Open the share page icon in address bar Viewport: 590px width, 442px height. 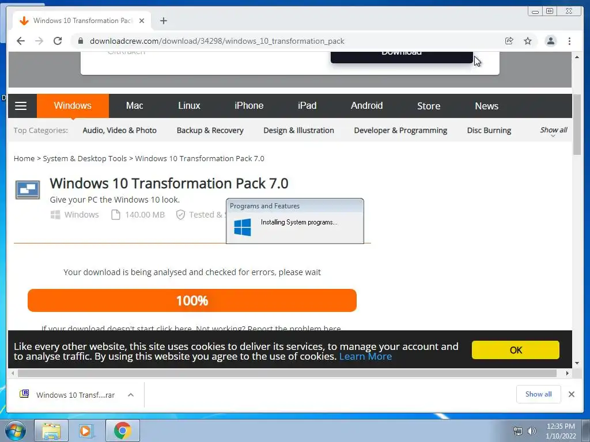click(509, 41)
